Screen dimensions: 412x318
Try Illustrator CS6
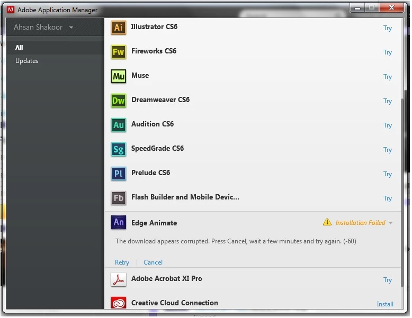click(388, 28)
